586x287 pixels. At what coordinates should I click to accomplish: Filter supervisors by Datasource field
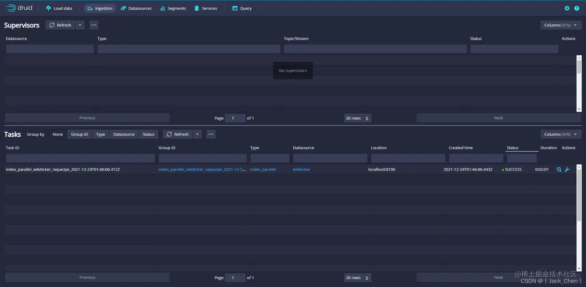click(x=50, y=49)
